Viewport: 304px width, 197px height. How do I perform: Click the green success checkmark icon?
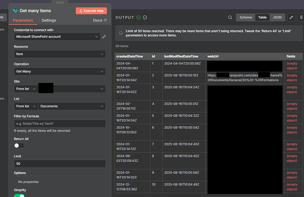(138, 18)
